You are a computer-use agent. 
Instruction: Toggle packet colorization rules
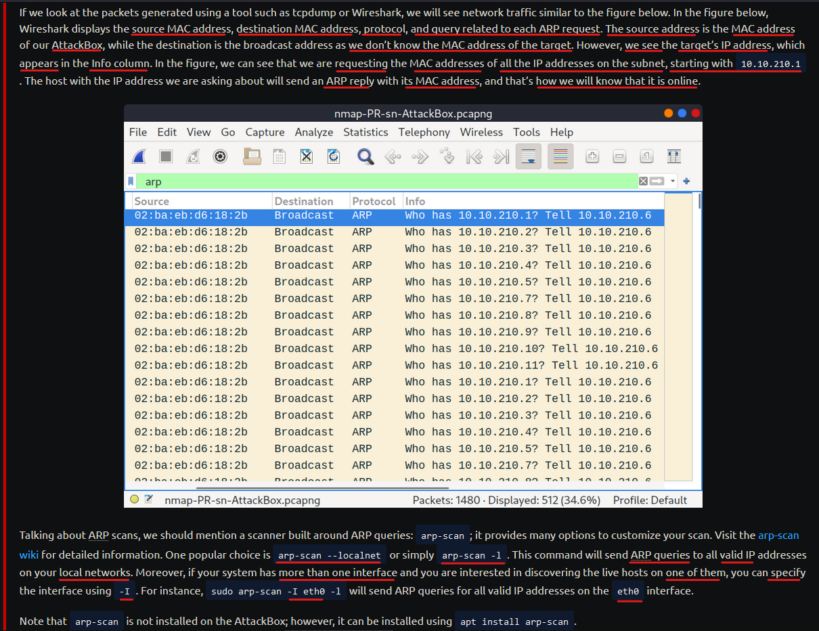(560, 157)
